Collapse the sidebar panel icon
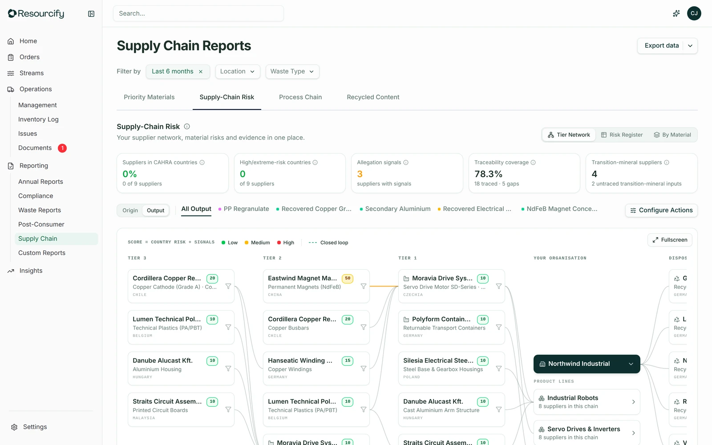This screenshot has height=445, width=712. [x=91, y=14]
